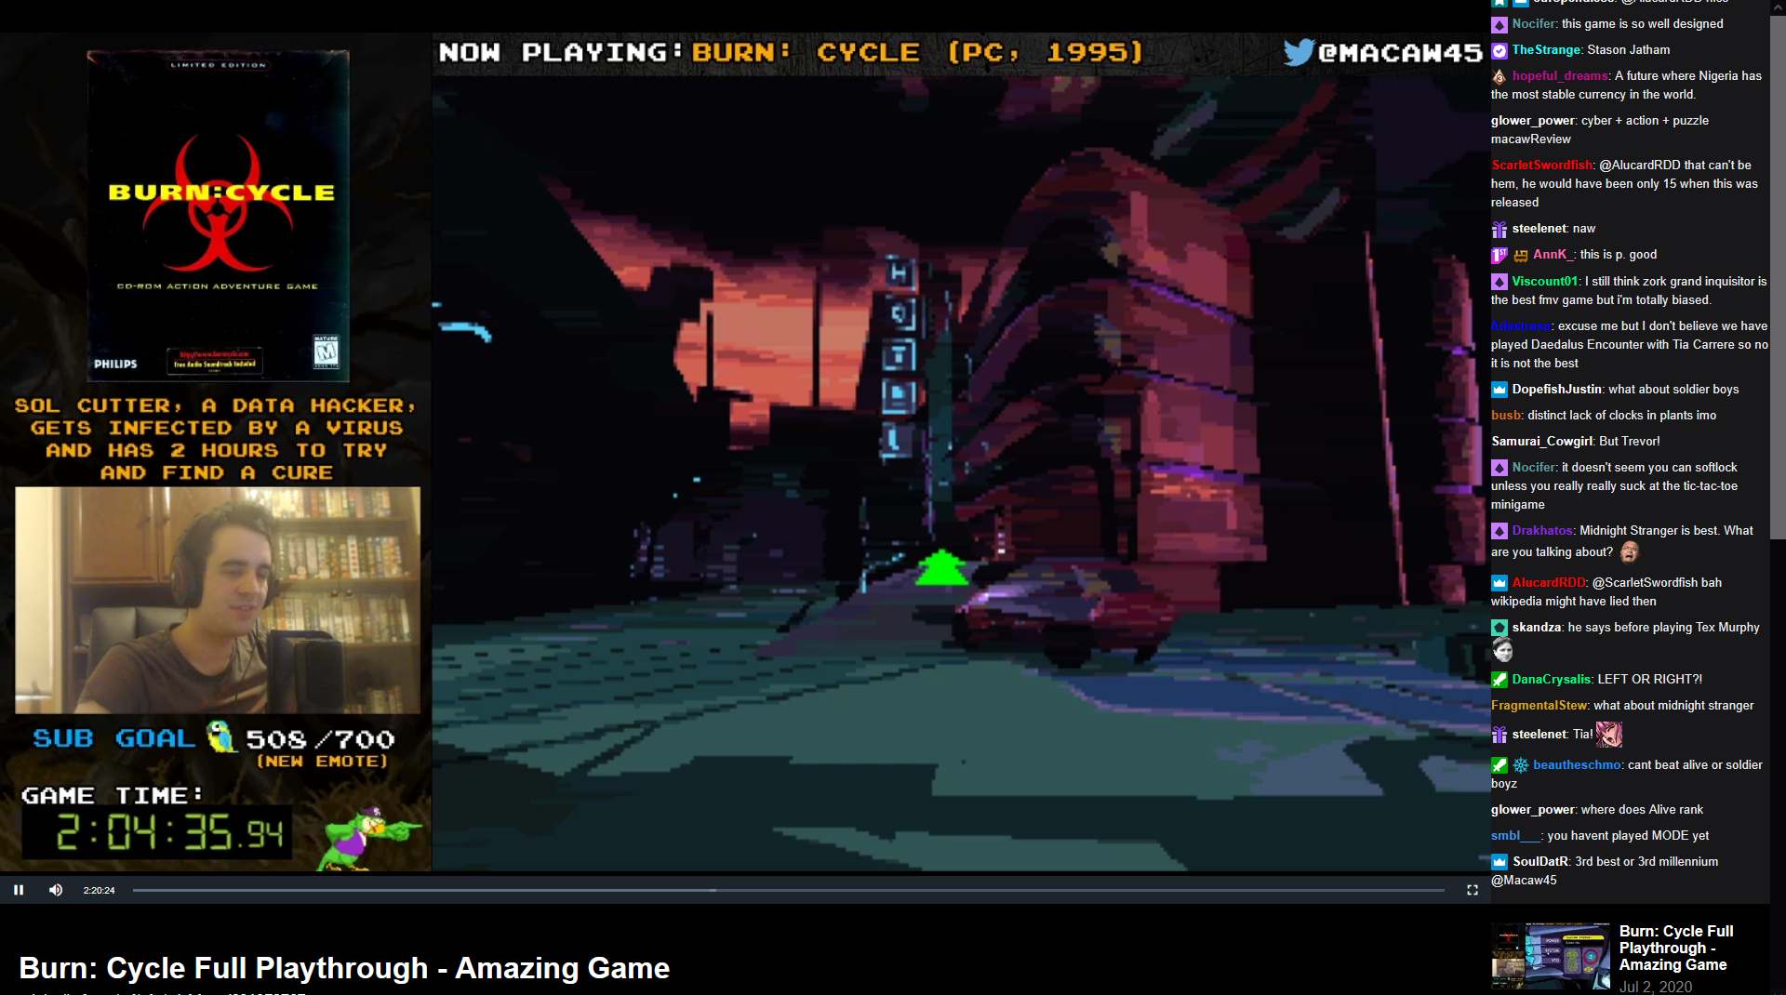This screenshot has width=1786, height=995.
Task: Click the message 'LEFT OR RIGHT?!'
Action: tap(1649, 680)
